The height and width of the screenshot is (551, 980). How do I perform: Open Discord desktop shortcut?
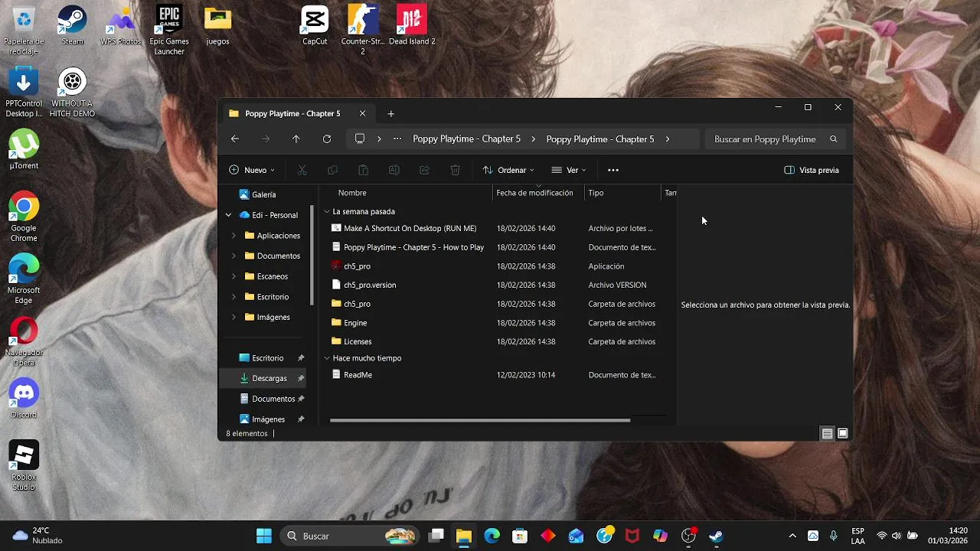pyautogui.click(x=24, y=398)
